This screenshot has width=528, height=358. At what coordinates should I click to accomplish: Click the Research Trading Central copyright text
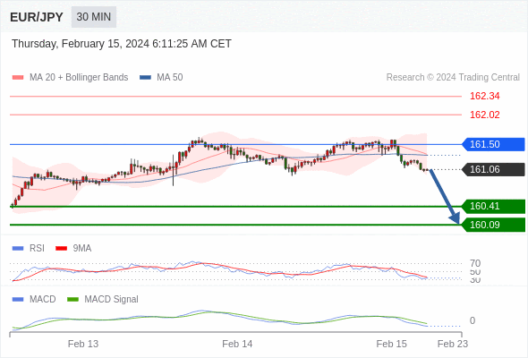click(x=453, y=78)
